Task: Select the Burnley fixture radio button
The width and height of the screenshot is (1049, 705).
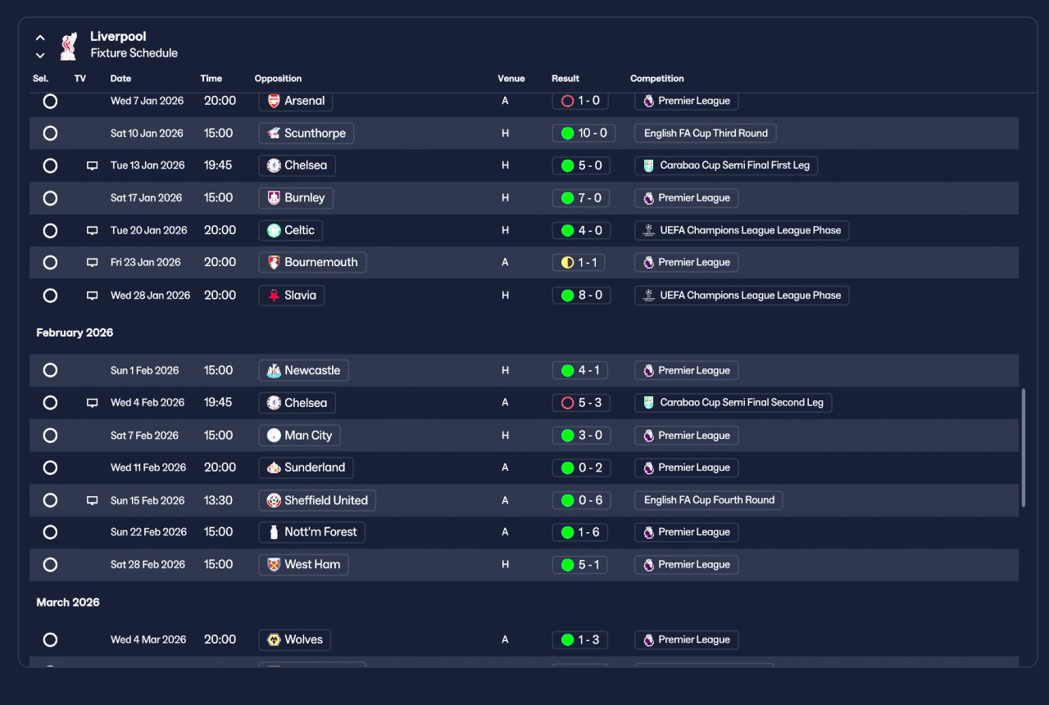Action: click(x=50, y=198)
